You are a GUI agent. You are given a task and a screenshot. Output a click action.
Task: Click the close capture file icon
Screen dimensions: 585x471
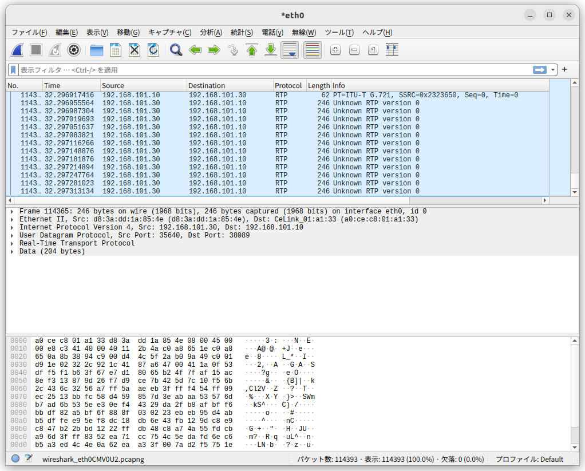tap(134, 50)
